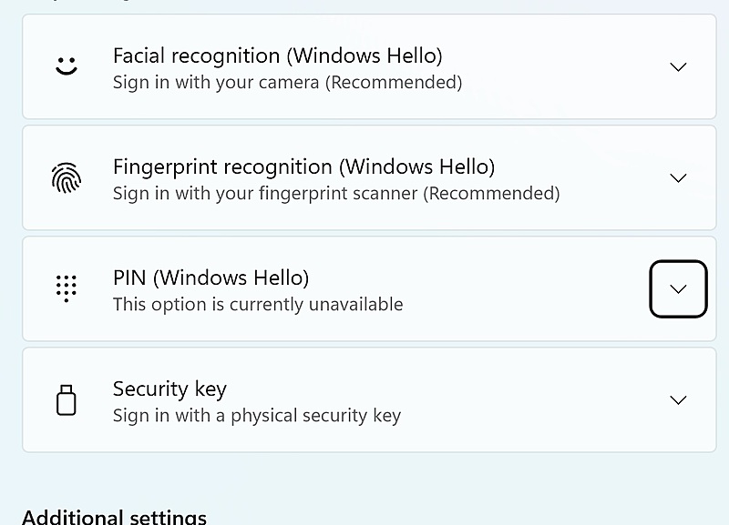Expand the Facial recognition section

tap(678, 66)
